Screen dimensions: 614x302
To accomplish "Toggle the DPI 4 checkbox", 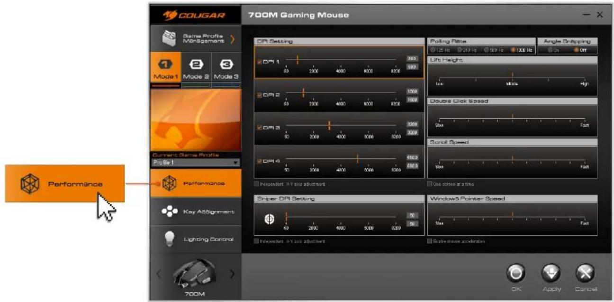I will 259,161.
